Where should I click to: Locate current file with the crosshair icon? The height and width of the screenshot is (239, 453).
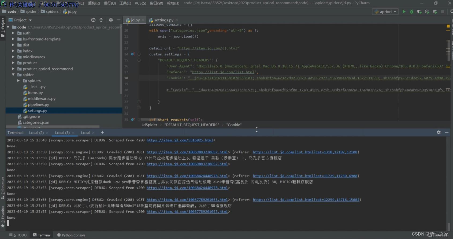[x=93, y=20]
